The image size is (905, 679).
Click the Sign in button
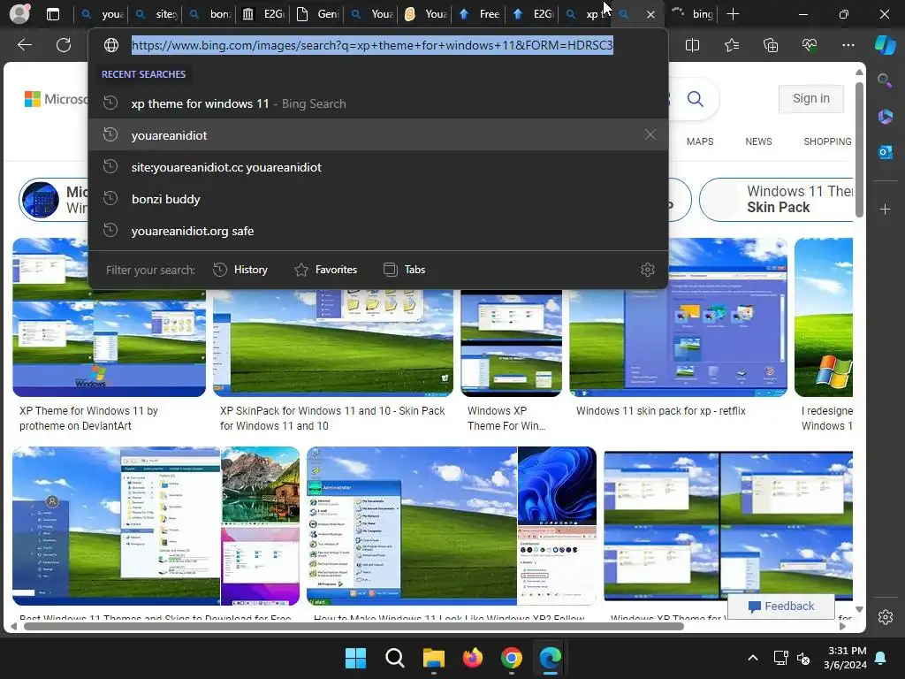tap(810, 99)
